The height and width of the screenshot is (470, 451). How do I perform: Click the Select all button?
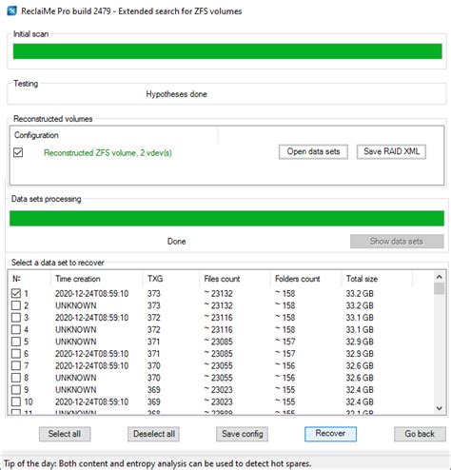click(65, 434)
